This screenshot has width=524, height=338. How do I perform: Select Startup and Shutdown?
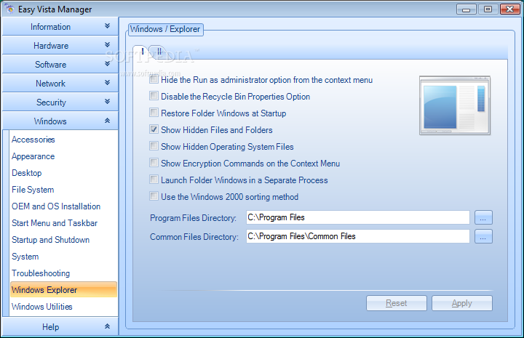[x=50, y=240]
